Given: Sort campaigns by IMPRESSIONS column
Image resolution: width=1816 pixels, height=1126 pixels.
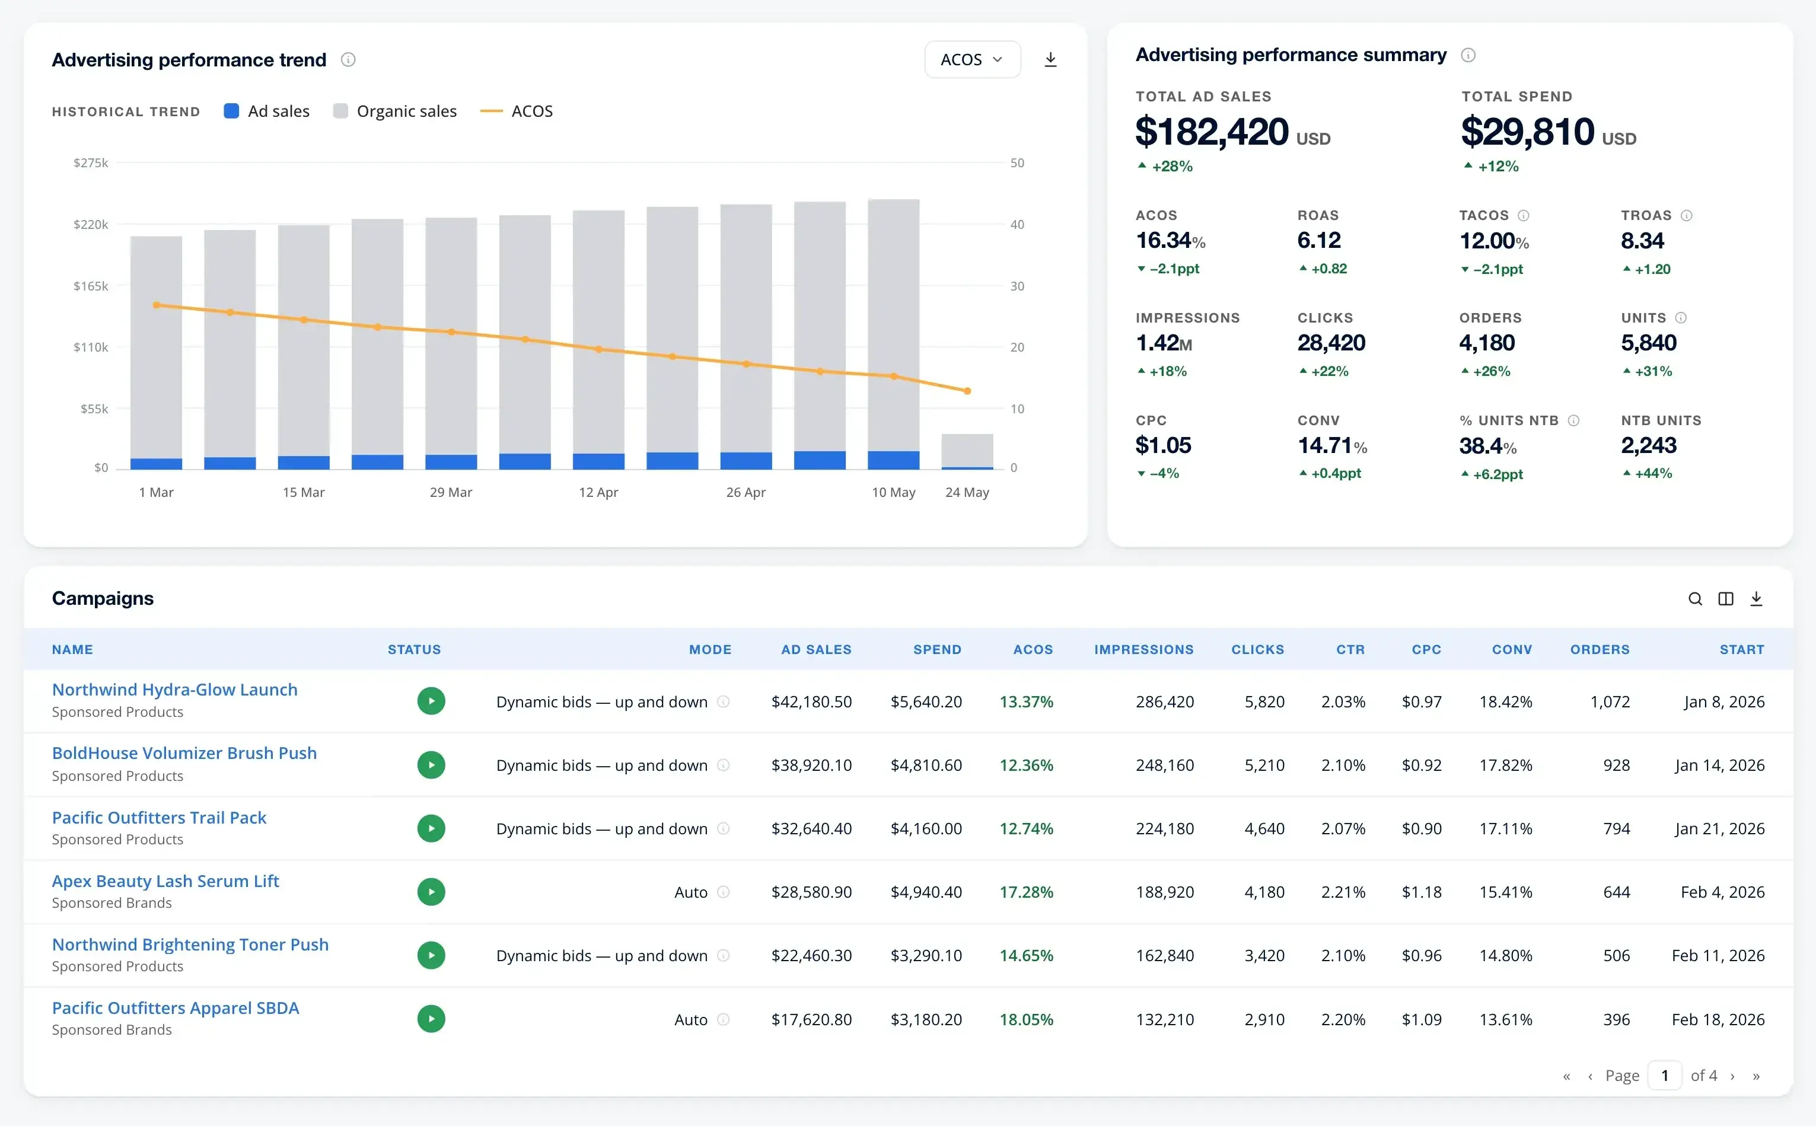Looking at the screenshot, I should click(1143, 649).
